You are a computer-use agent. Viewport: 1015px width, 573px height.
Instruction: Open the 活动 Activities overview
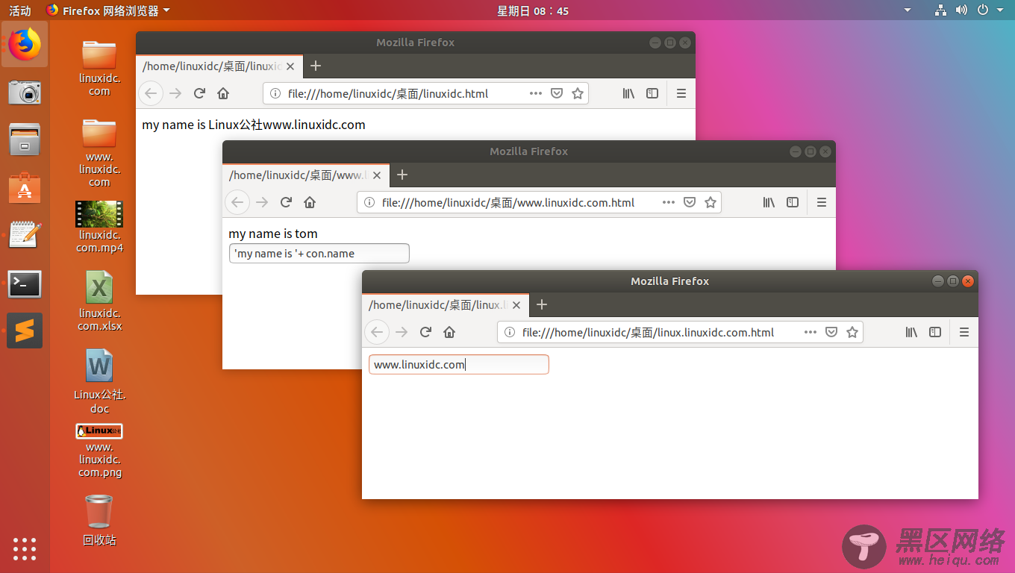(20, 10)
